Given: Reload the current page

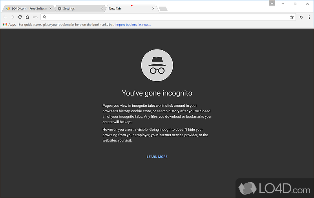Looking at the screenshot, I should [20, 17].
